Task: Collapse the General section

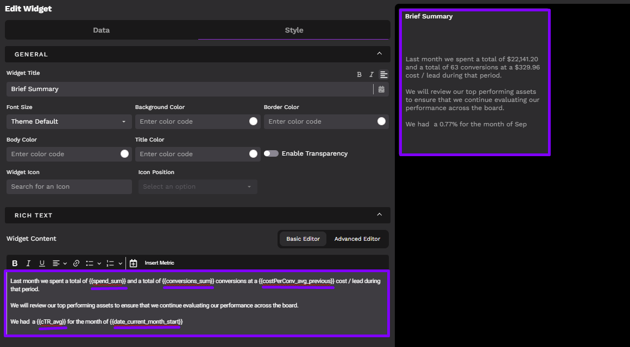Action: (x=379, y=54)
